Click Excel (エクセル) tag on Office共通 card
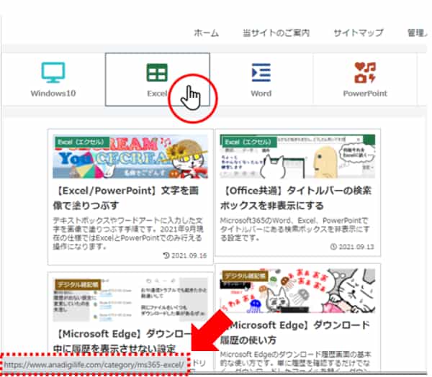 pyautogui.click(x=248, y=142)
